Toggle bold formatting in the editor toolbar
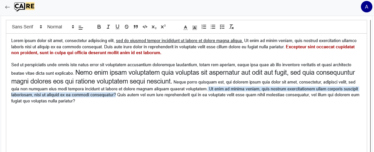 coord(99,27)
